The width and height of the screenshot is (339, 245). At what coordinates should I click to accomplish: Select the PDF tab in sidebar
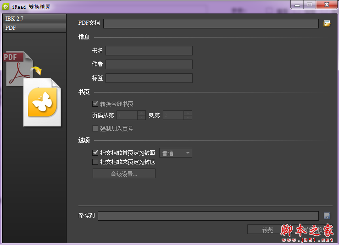34,28
